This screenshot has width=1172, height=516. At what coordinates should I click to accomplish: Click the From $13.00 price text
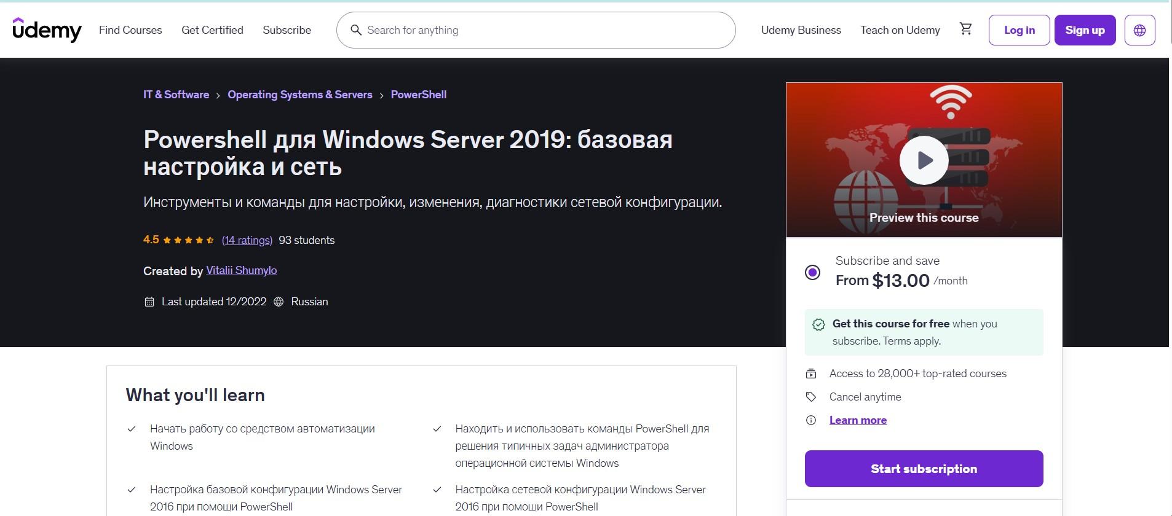[x=901, y=281]
